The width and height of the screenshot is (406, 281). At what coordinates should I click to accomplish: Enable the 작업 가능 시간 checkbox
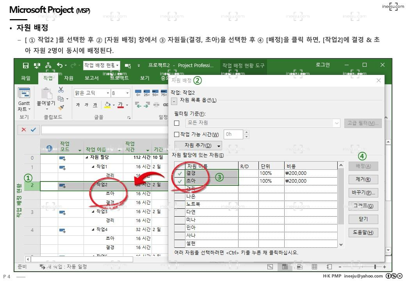click(176, 134)
